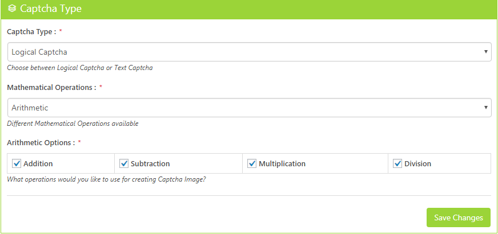Screen dimensions: 498x234
Task: Click the "Choose between Logical Captcha" hint text
Action: (79, 68)
